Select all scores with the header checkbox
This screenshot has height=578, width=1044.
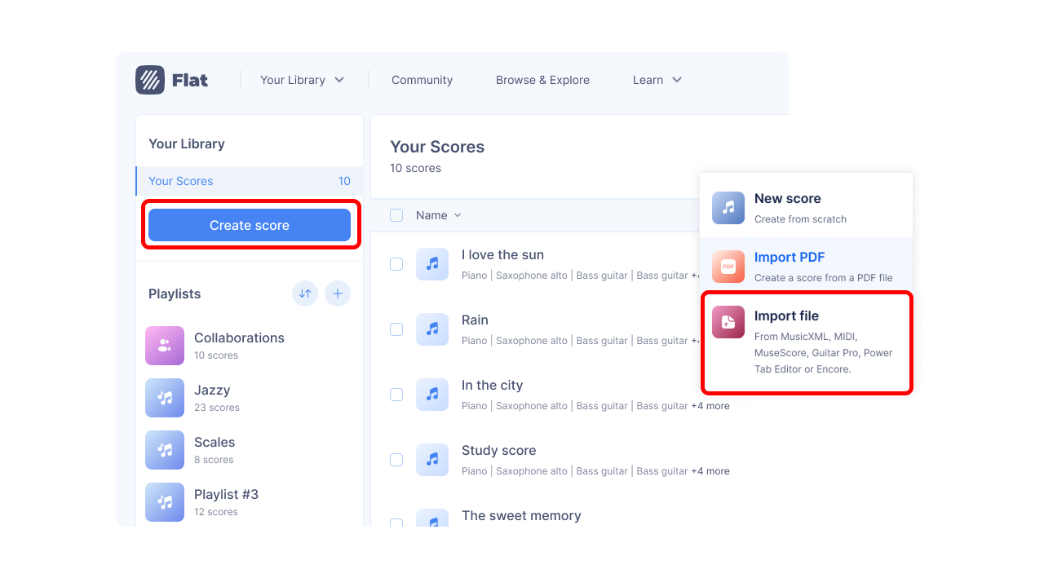tap(396, 215)
